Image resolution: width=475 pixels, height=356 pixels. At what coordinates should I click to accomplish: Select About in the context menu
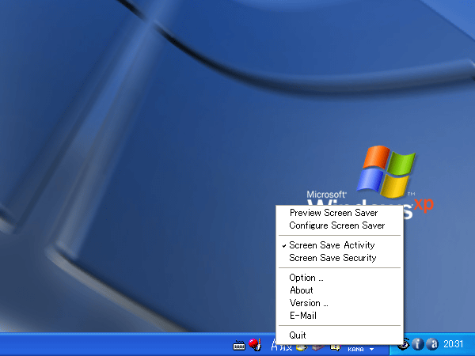point(340,290)
